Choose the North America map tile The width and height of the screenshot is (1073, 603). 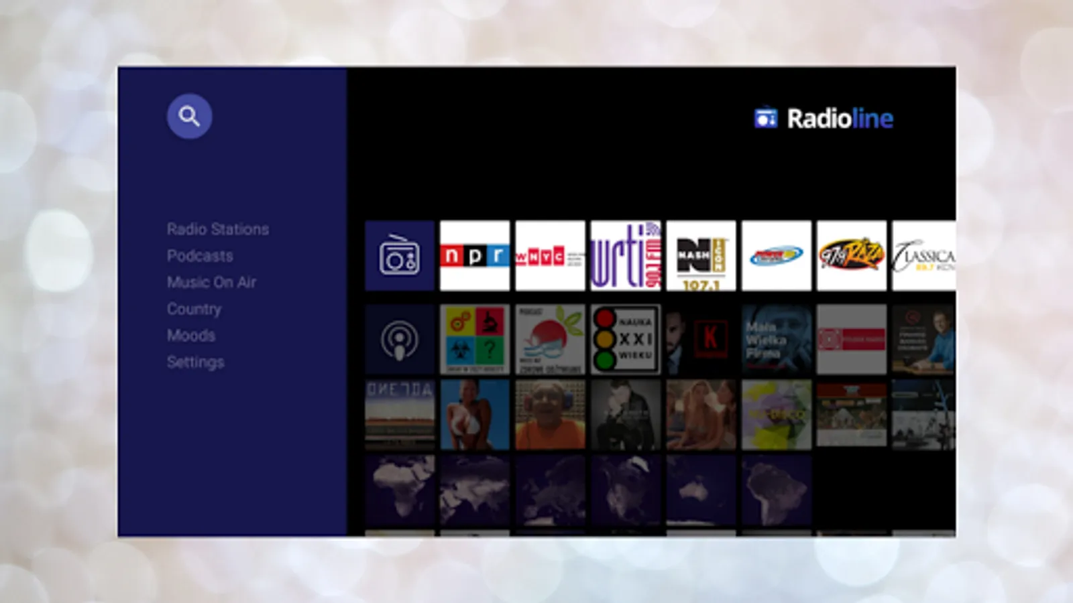point(625,490)
